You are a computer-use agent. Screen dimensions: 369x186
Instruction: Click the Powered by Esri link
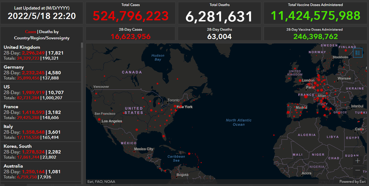click(352, 182)
